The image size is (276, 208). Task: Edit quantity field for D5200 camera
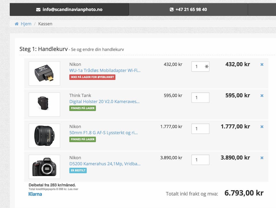pos(200,160)
